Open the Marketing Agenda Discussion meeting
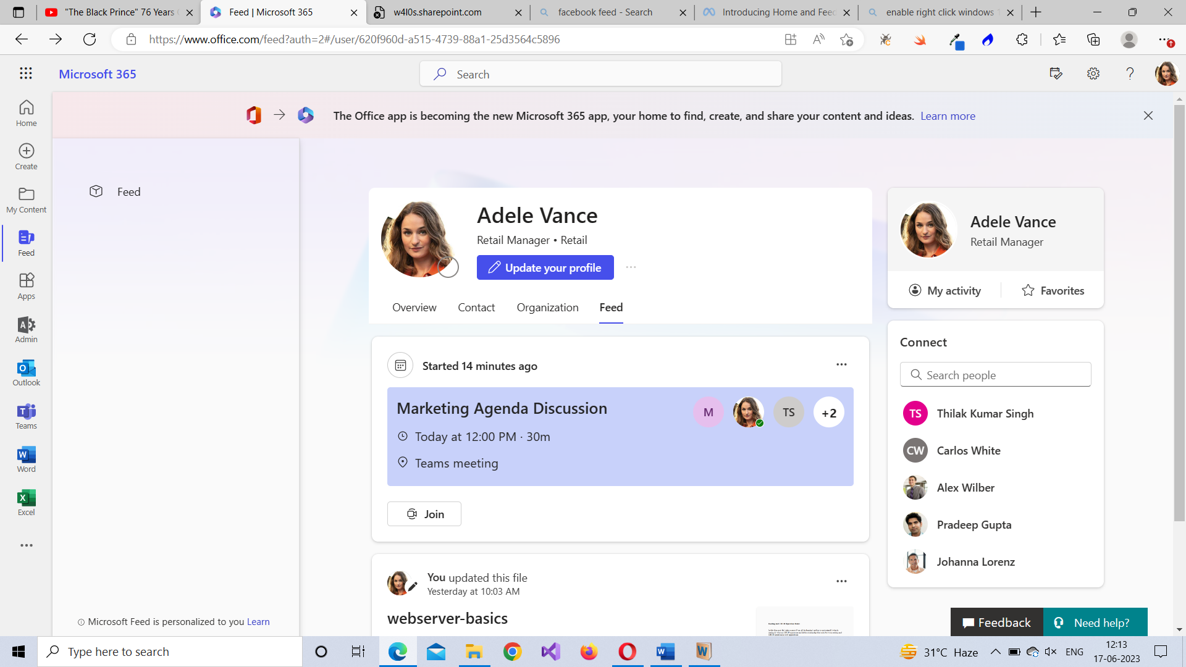 tap(502, 408)
